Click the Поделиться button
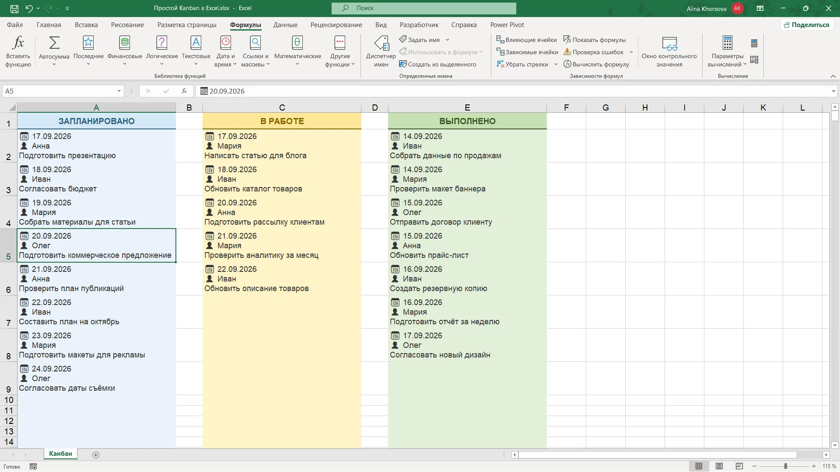The height and width of the screenshot is (472, 840). tap(807, 25)
